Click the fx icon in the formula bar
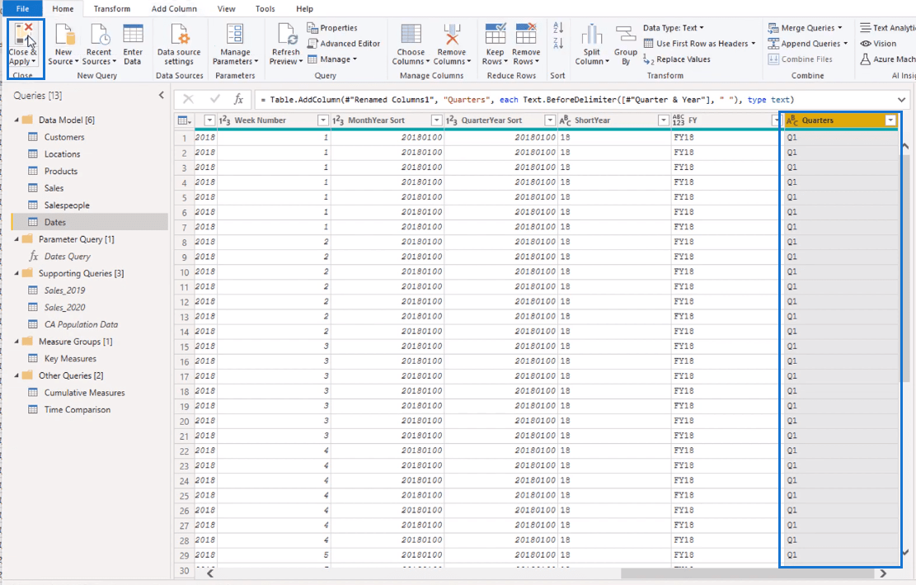This screenshot has height=585, width=916. point(238,99)
